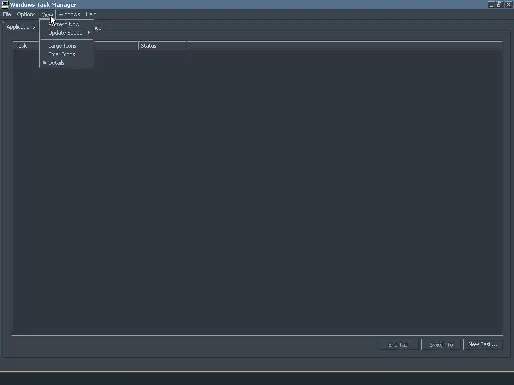Screen dimensions: 514x385
Task: Click the End Task button
Action: tap(399, 345)
